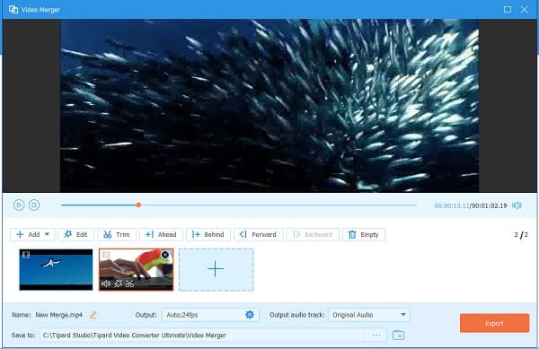Click the plus placeholder to add a clip

pos(216,270)
